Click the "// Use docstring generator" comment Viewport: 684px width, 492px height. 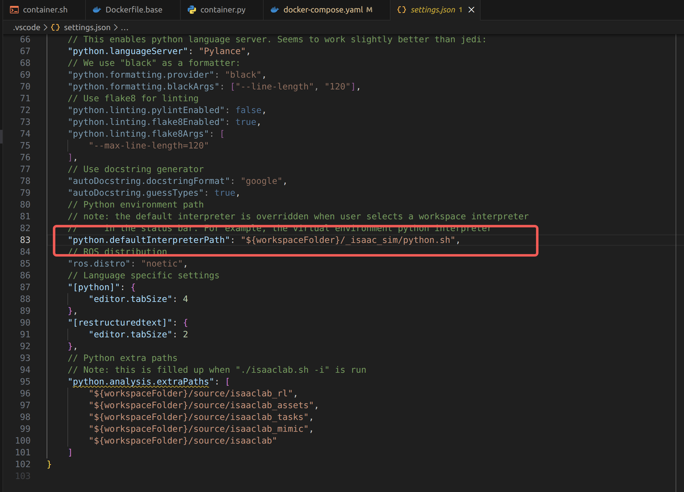click(x=136, y=169)
